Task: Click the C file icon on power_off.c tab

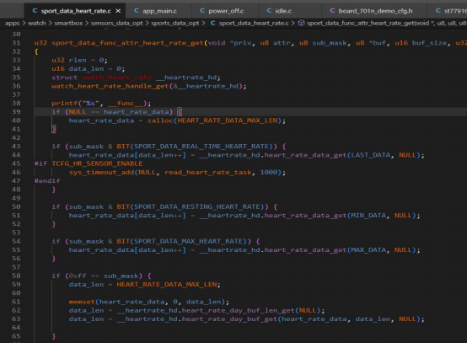Action: click(202, 11)
